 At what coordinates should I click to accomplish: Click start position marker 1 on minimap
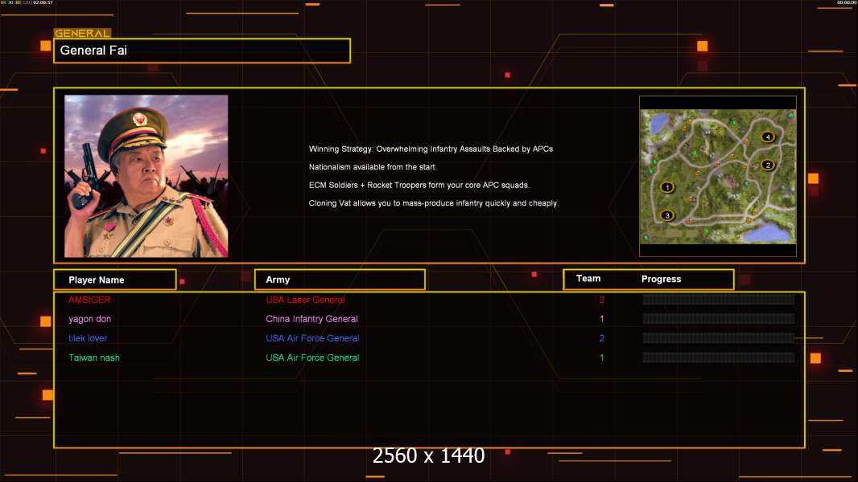click(666, 187)
